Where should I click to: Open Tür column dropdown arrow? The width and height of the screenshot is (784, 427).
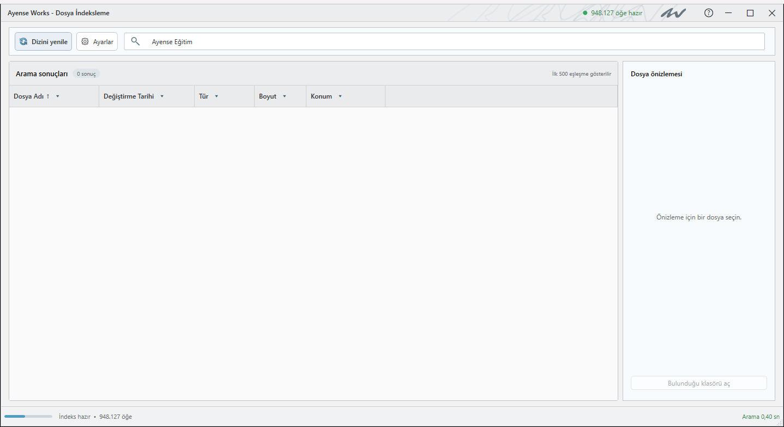(216, 96)
